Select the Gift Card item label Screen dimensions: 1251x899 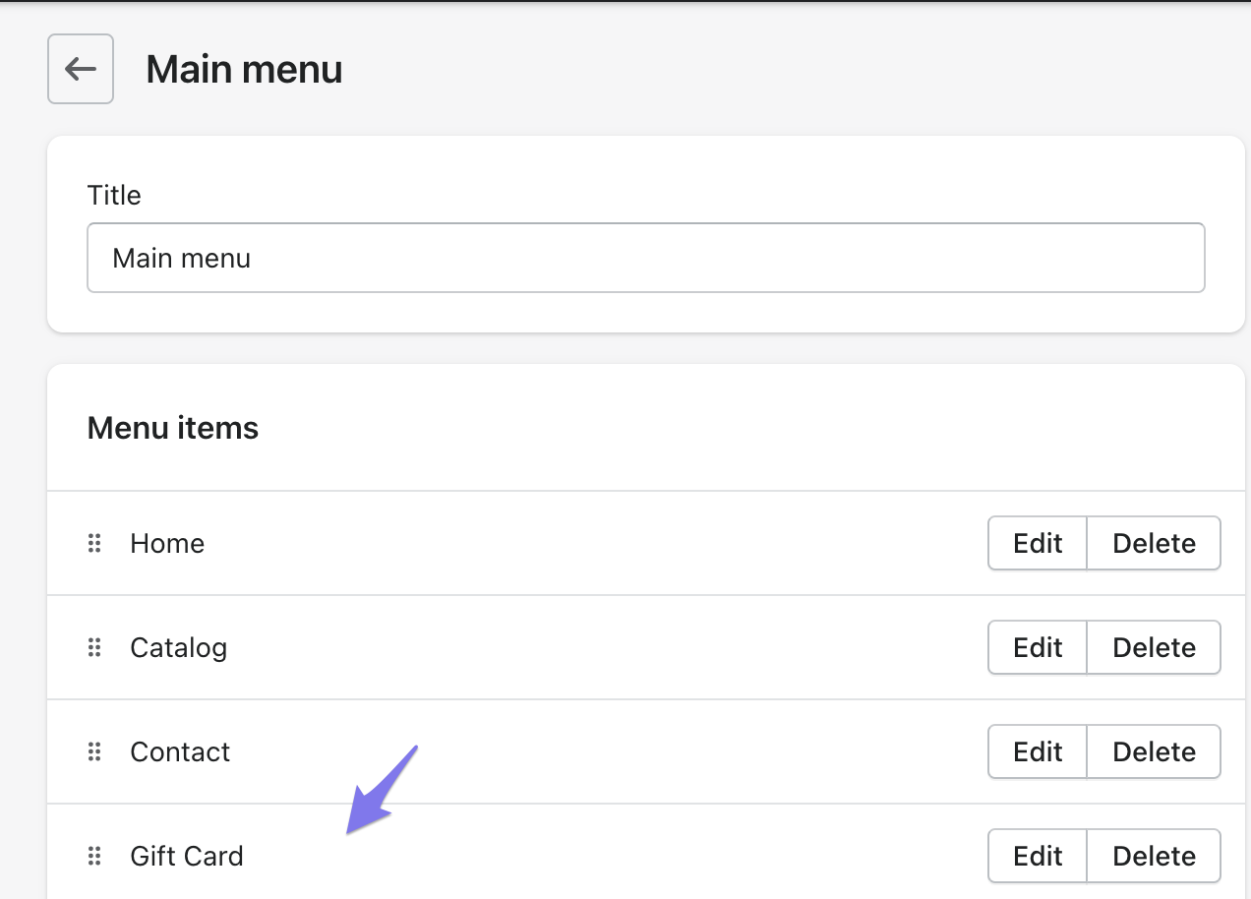186,856
